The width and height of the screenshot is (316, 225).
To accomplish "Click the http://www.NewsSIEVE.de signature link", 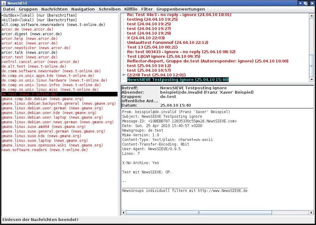I will point(222,191).
